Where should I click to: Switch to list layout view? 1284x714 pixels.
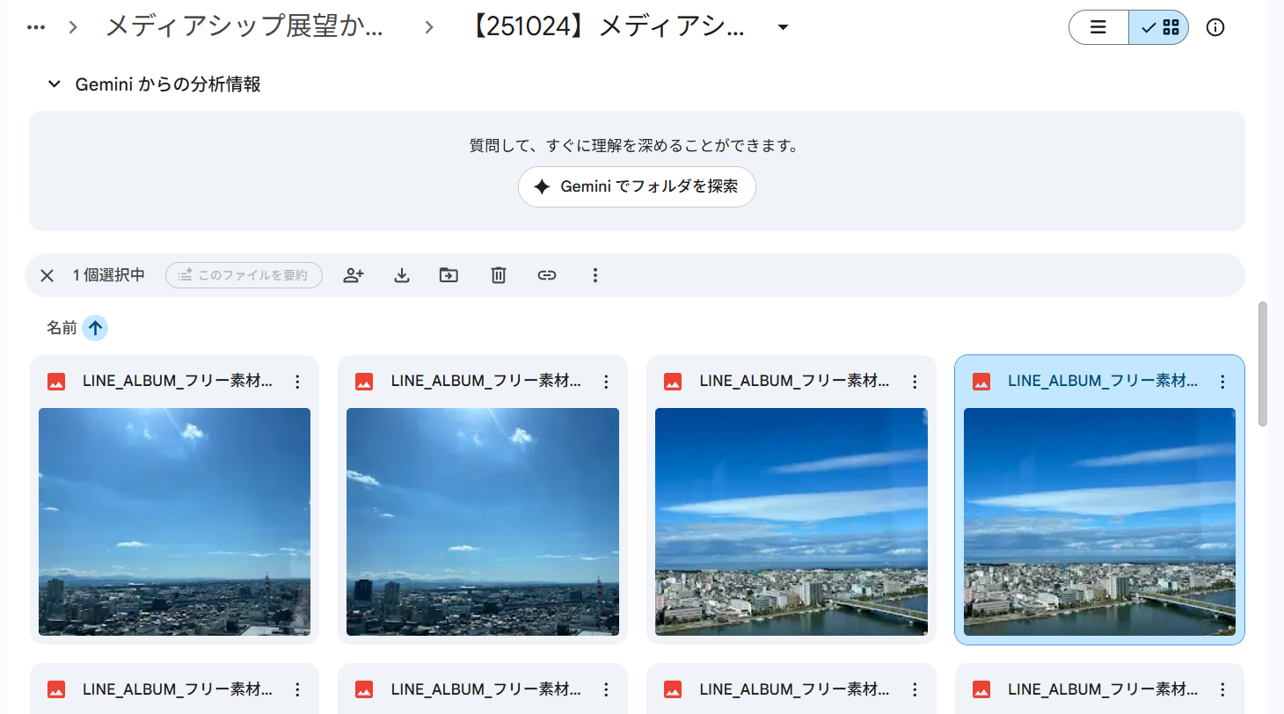point(1098,27)
